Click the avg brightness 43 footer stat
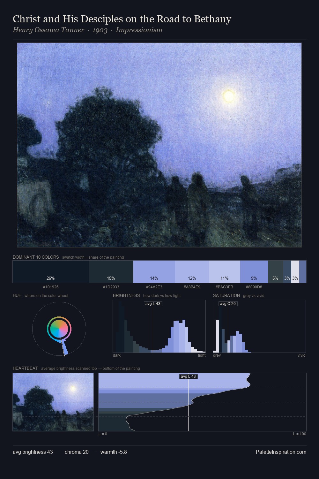Viewport: 319px width, 479px height. pos(33,452)
